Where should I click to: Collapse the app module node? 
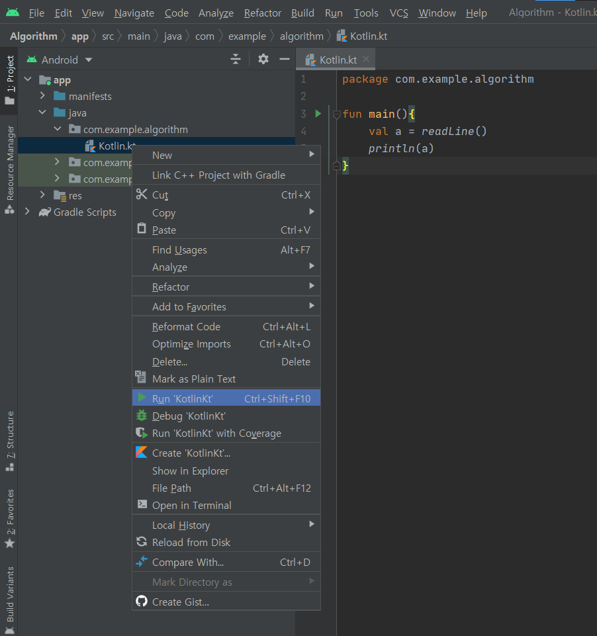[x=28, y=79]
